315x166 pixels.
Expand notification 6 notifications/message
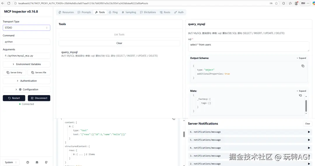pyautogui.click(x=250, y=132)
